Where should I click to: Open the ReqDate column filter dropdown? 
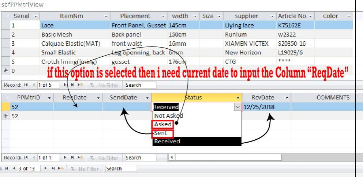pos(98,98)
